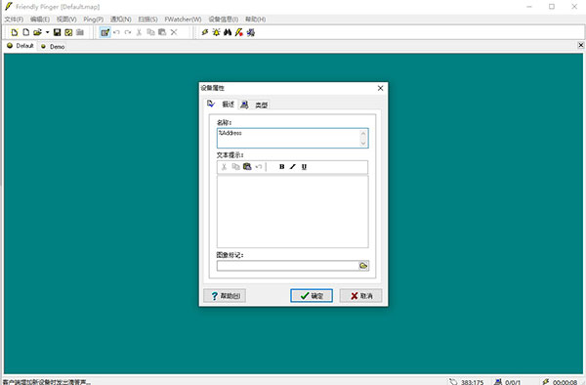
Task: Click the 00:00:08 timer in status bar
Action: point(565,382)
